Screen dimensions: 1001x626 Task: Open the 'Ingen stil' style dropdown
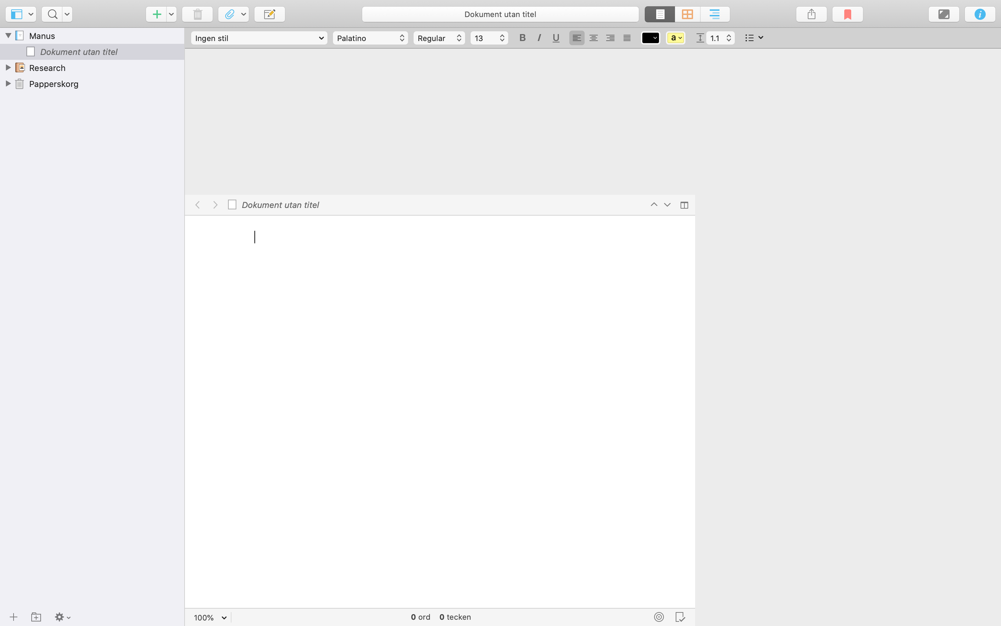pos(259,38)
